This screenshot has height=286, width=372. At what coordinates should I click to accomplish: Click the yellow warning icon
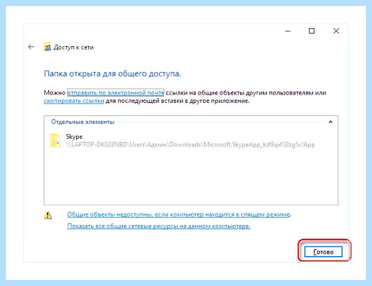tap(47, 215)
